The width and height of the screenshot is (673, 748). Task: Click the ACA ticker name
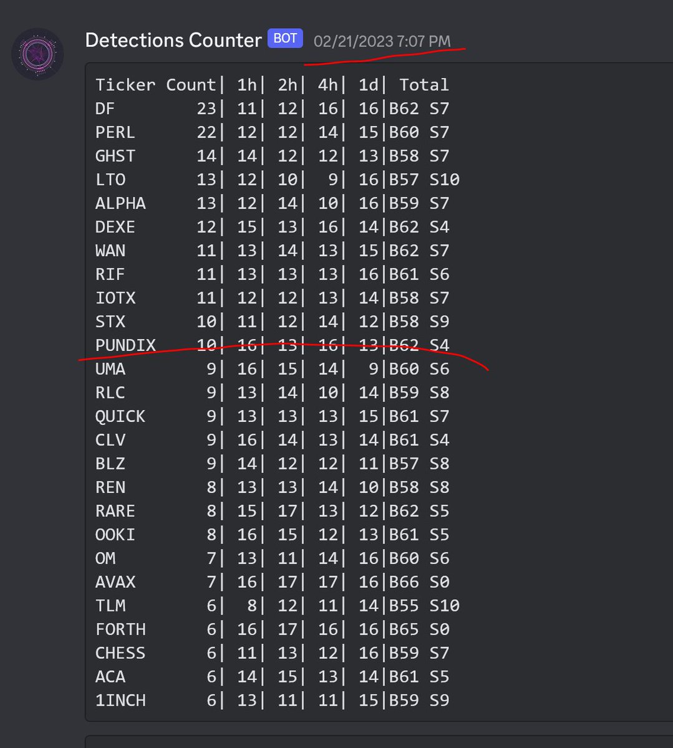[x=110, y=677]
